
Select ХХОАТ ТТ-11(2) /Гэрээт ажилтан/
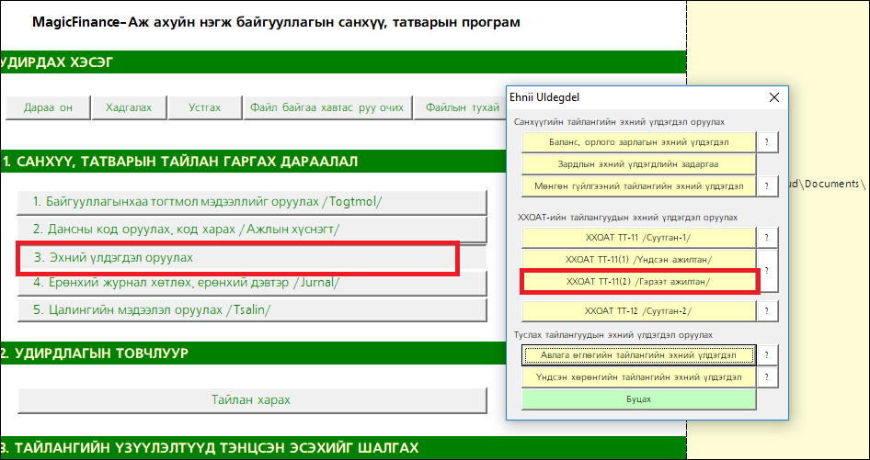(x=638, y=281)
